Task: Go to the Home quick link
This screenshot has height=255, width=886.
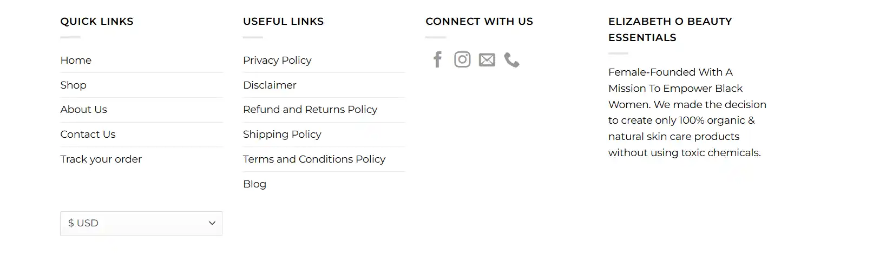Action: 76,60
